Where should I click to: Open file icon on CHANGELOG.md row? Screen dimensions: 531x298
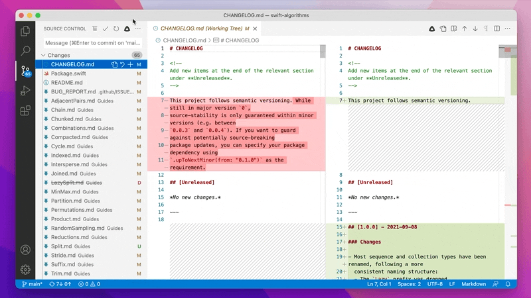tap(114, 64)
